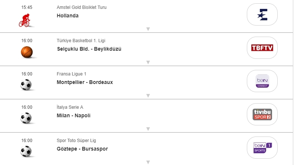This screenshot has width=294, height=165.
Task: Click the basketball sport icon
Action: pyautogui.click(x=27, y=52)
